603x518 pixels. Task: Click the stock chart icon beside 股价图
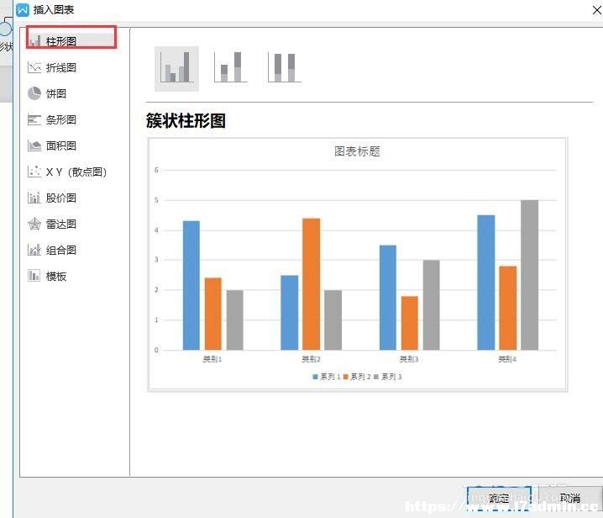coord(34,198)
